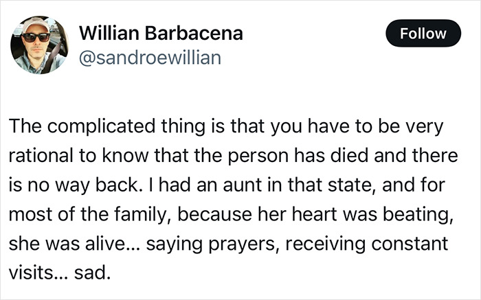Open Willian Barbacena's profile picture
This screenshot has height=300, width=481.
39,45
